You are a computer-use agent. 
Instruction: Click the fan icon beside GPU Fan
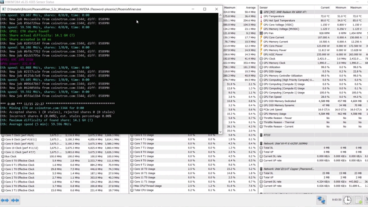pos(261,33)
